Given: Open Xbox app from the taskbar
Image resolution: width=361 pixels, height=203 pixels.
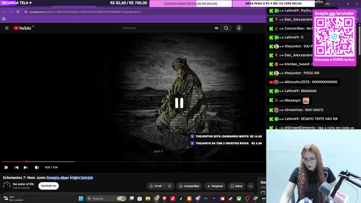Looking at the screenshot, I should click(x=239, y=198).
